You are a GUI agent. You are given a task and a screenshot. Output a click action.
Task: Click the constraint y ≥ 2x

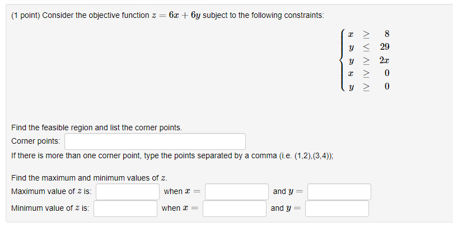pos(368,60)
